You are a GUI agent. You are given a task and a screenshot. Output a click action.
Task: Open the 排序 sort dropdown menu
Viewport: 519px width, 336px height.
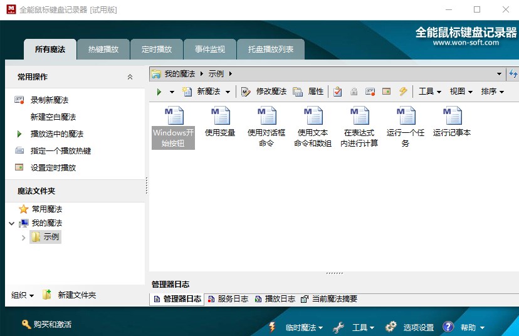pos(493,92)
